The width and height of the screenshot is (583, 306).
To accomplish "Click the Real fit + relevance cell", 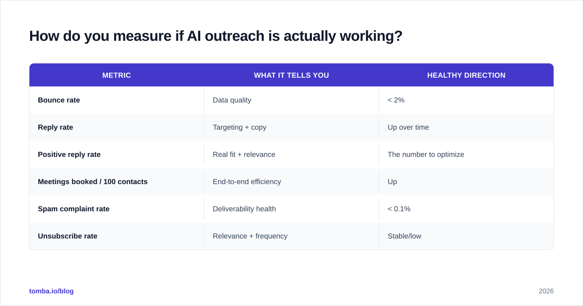I will [x=291, y=154].
